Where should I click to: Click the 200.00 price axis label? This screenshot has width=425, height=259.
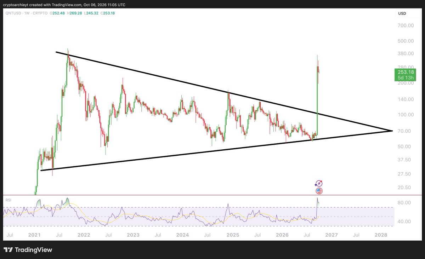point(405,83)
